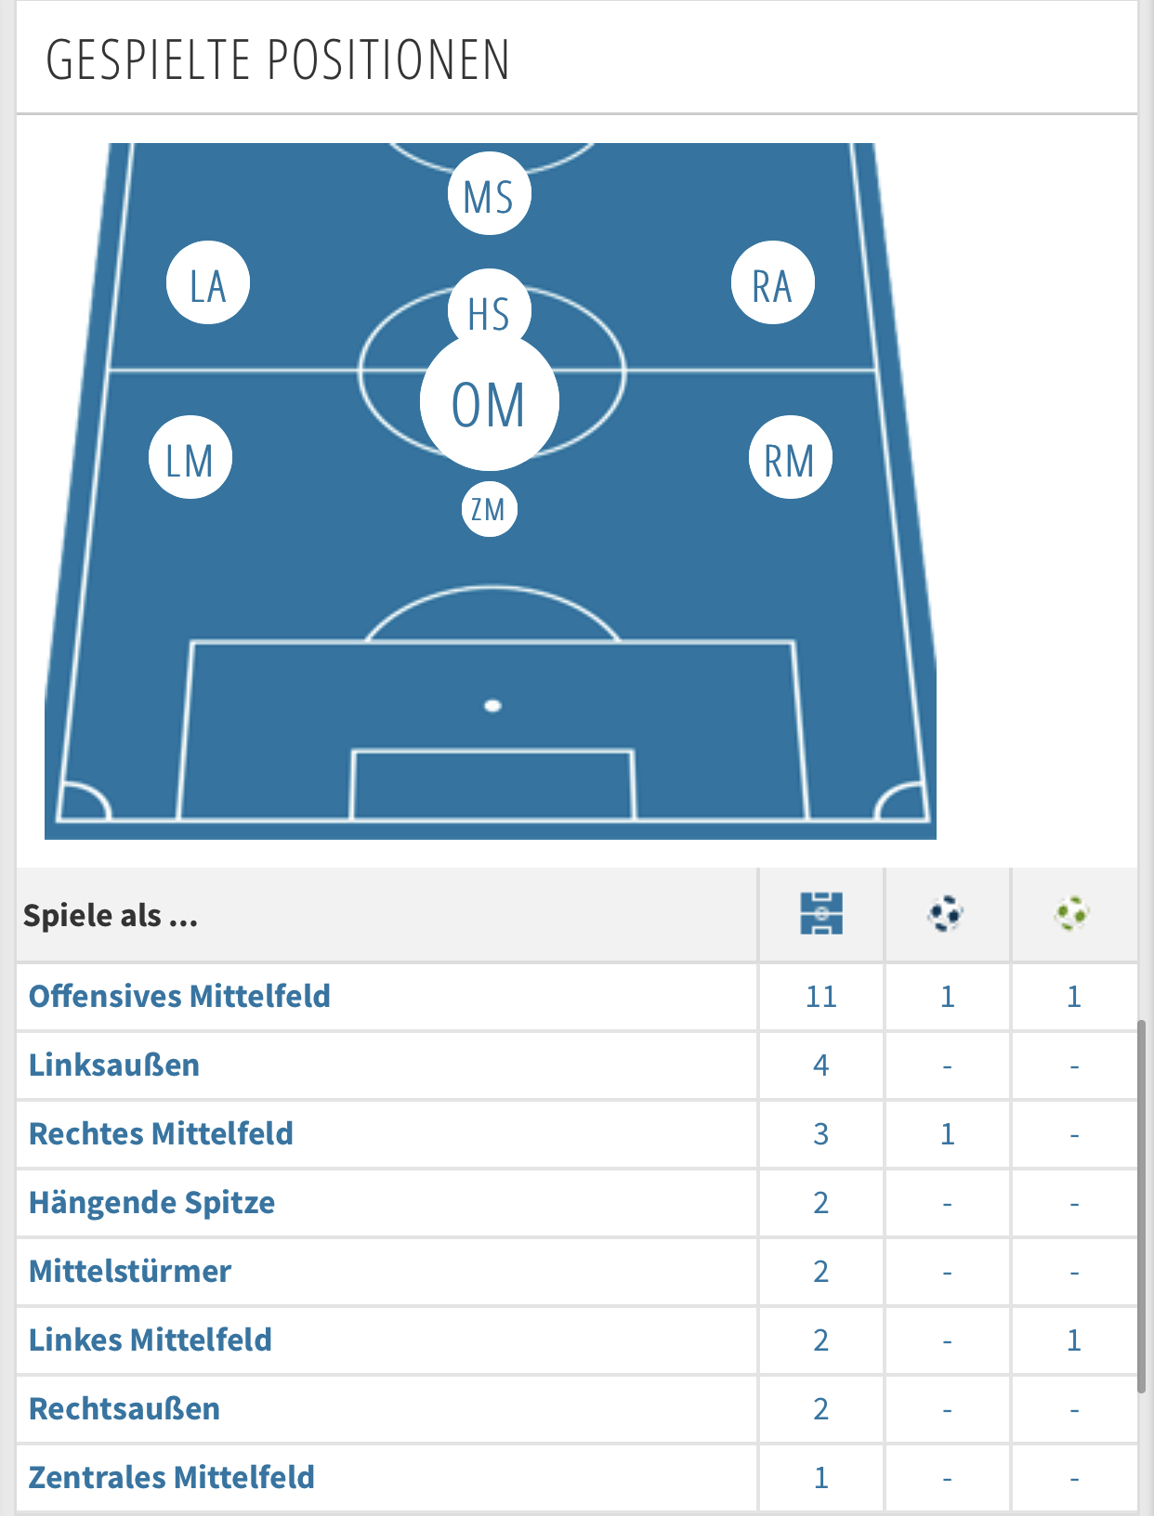The width and height of the screenshot is (1154, 1516).
Task: Click the RM position circle
Action: 790,458
